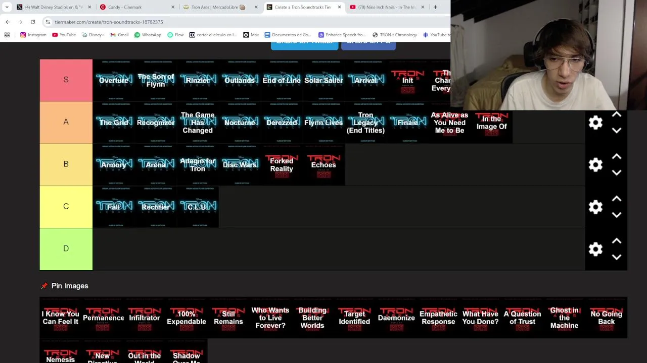Move tier C row up with arrow

click(617, 199)
